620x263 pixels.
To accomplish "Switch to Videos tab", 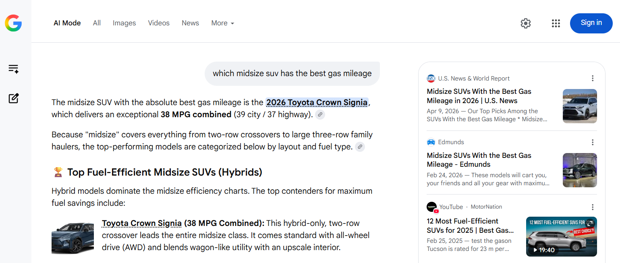I will coord(159,23).
